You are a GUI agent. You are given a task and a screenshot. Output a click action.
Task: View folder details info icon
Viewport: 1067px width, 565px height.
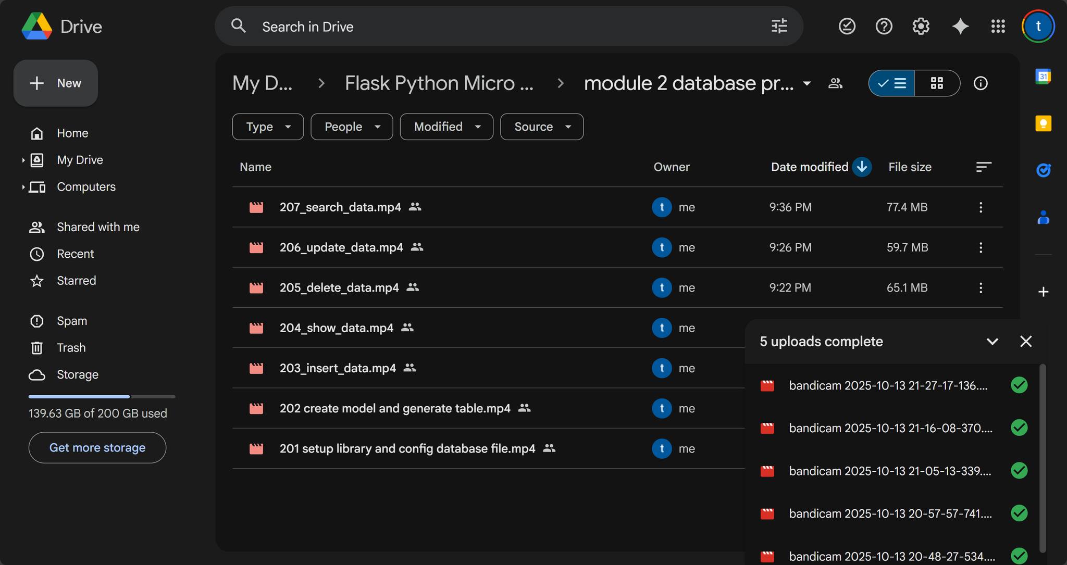pos(981,83)
